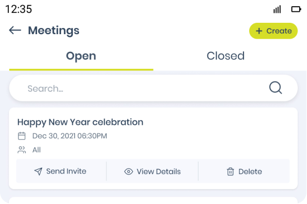Tap the battery status icon
The width and height of the screenshot is (307, 204).
[x=296, y=9]
